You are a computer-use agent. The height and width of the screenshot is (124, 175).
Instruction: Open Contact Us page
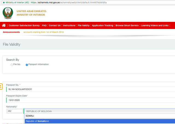pos(55,25)
